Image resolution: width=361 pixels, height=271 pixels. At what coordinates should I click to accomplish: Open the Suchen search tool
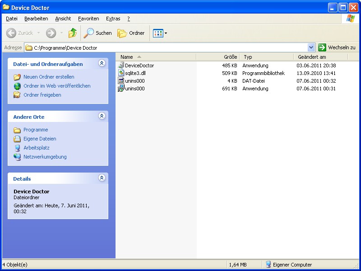pyautogui.click(x=97, y=33)
